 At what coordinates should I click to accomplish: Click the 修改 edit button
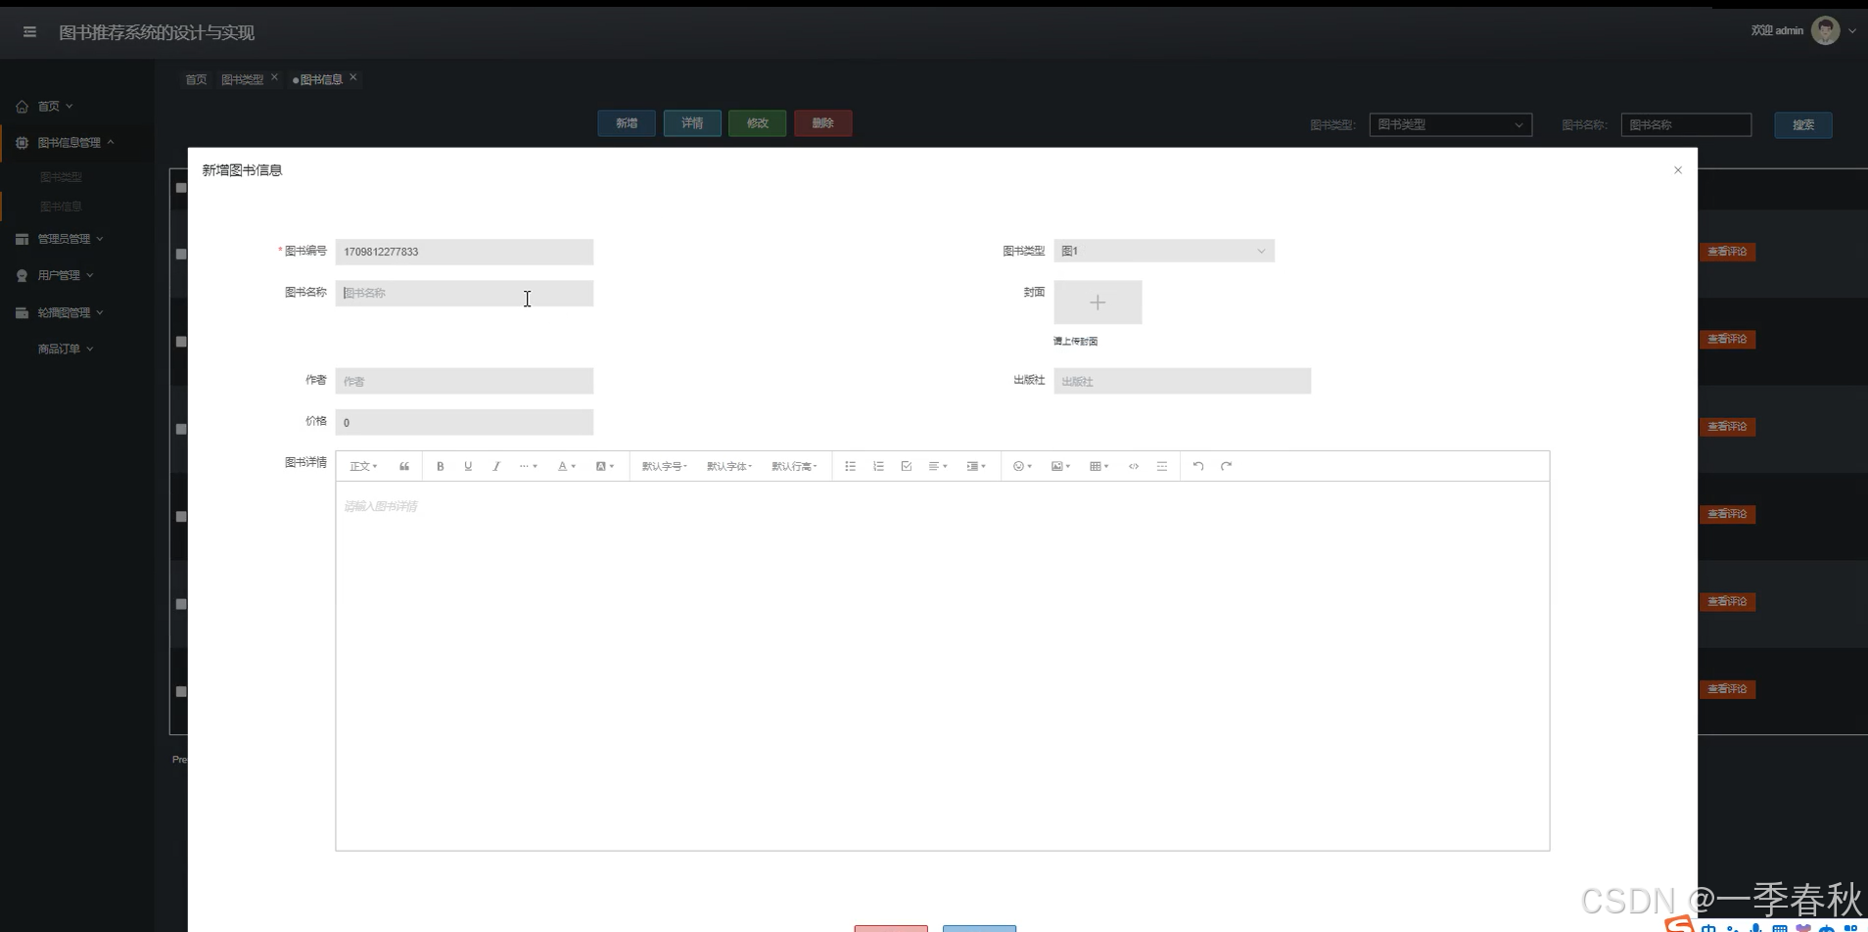(758, 123)
